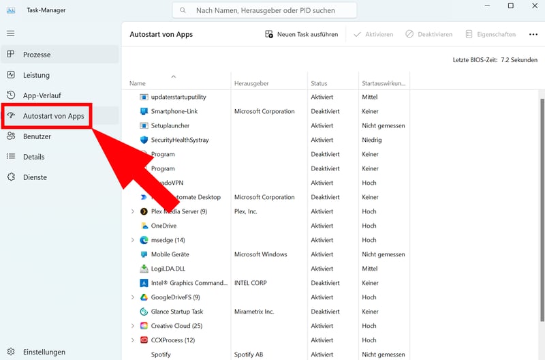Click the search box for names or PID
545x360 pixels.
[264, 10]
